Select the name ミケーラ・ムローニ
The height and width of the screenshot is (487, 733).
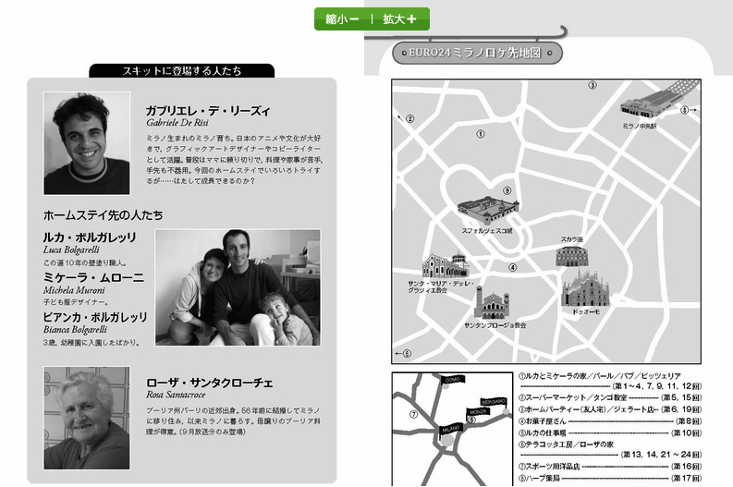(93, 277)
